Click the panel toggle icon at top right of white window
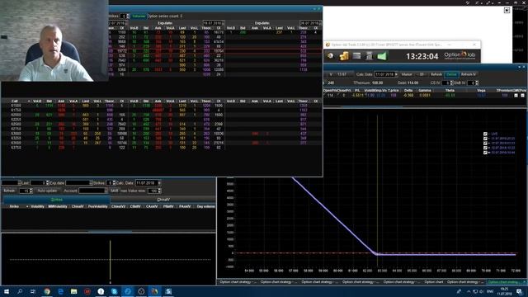 507,11
